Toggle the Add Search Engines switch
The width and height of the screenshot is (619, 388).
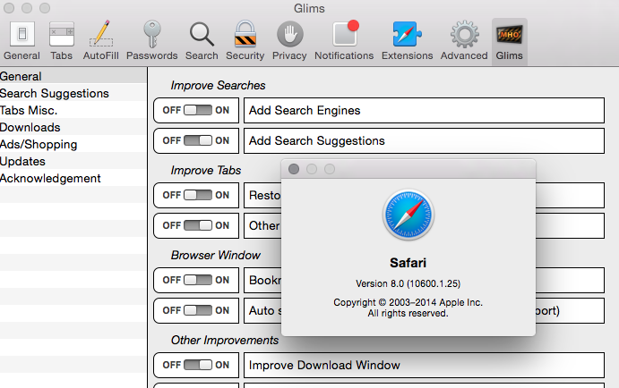pyautogui.click(x=197, y=110)
